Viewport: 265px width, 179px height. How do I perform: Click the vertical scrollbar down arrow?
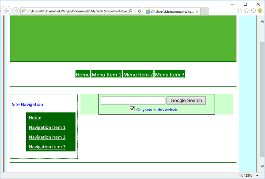(x=262, y=166)
